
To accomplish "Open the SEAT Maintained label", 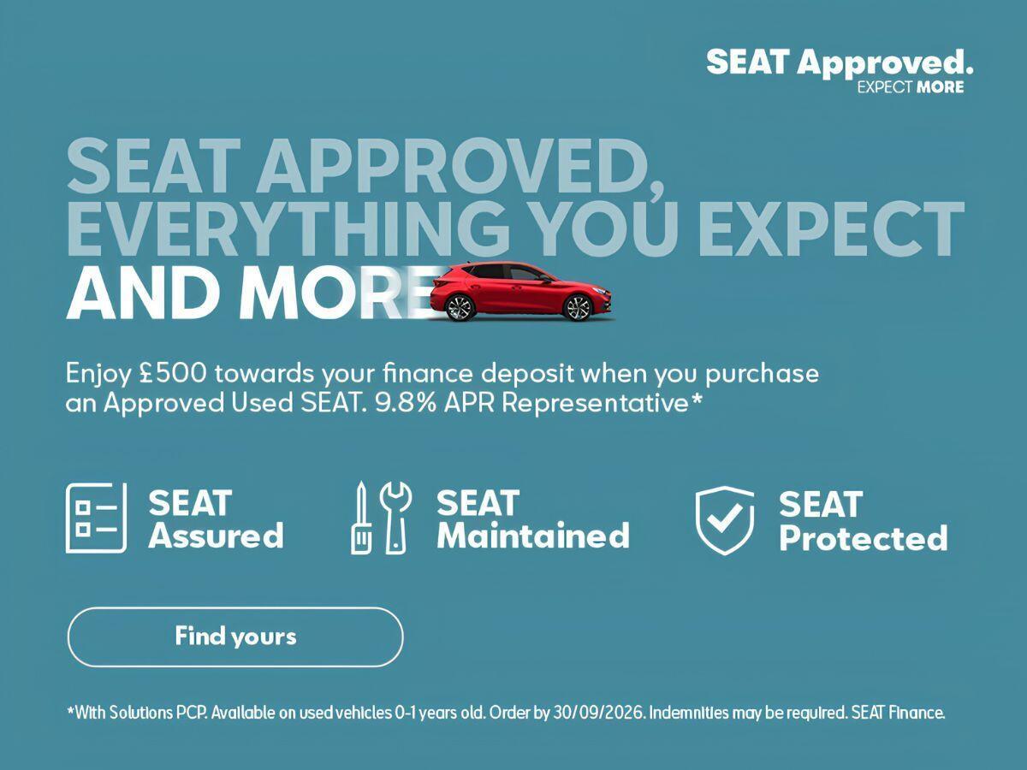I will (533, 518).
